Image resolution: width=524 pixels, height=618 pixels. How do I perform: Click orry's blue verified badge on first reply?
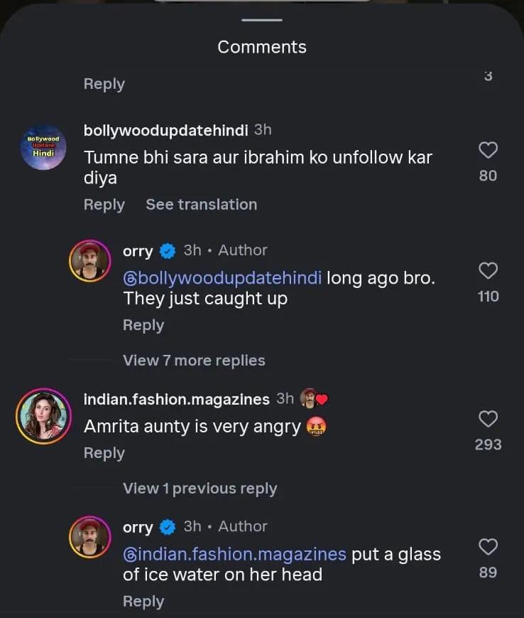click(168, 250)
